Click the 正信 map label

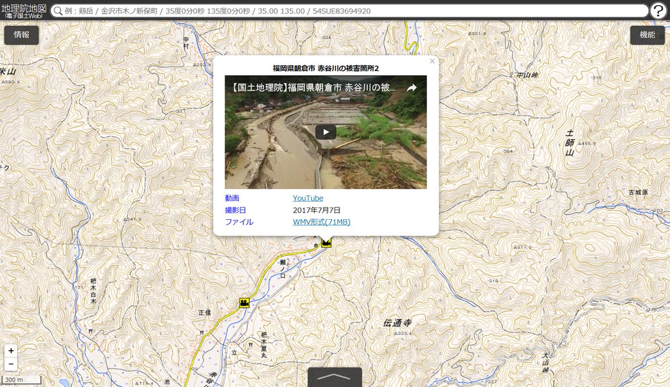point(204,313)
